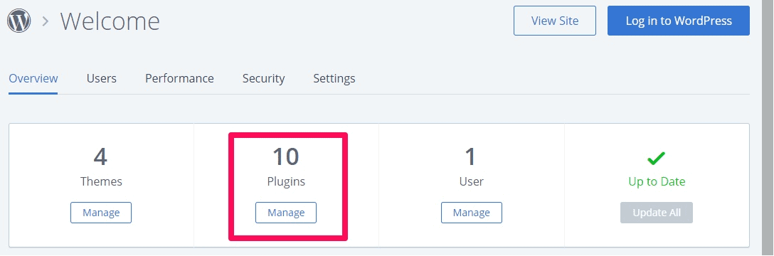774x256 pixels.
Task: Click the Update All button
Action: pyautogui.click(x=657, y=213)
